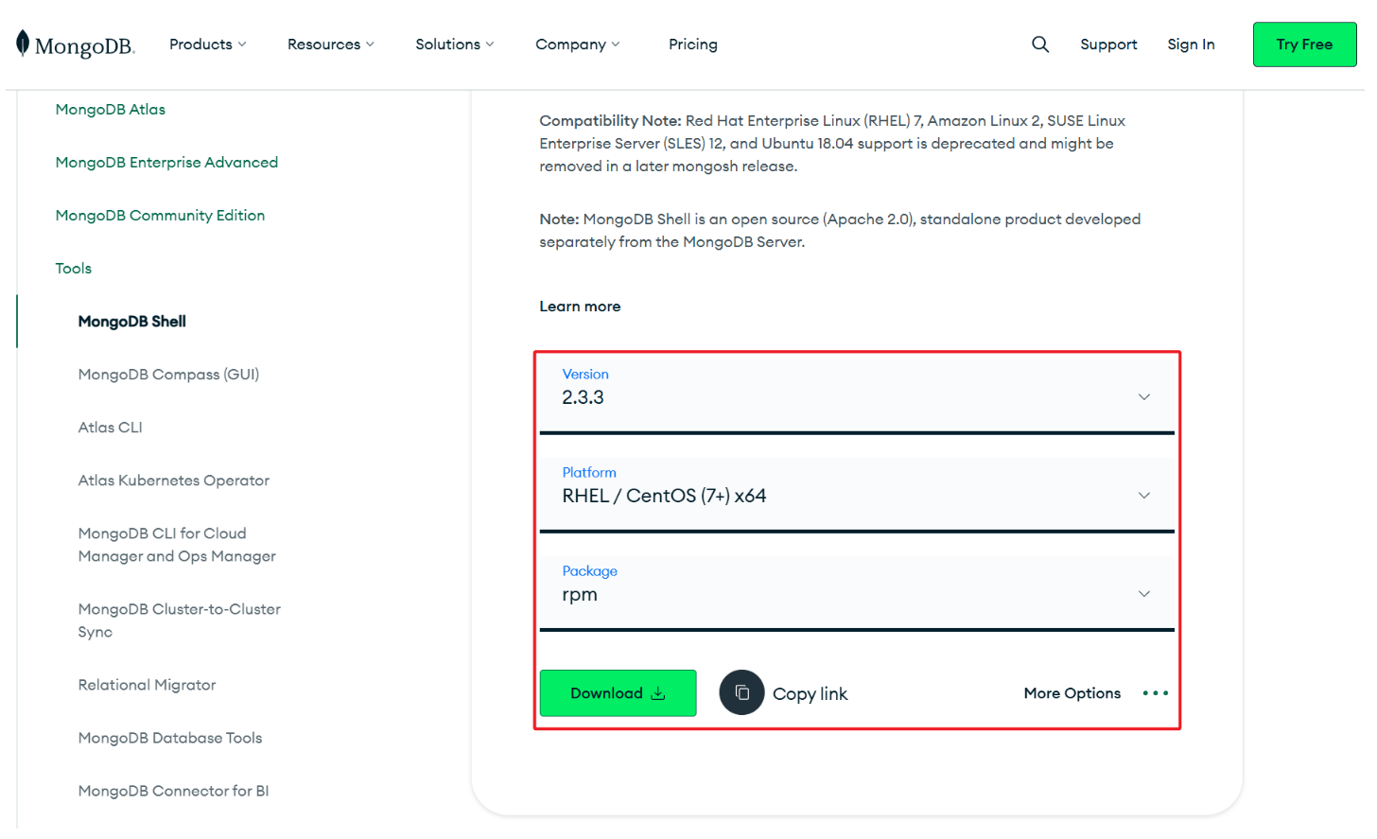Viewport: 1377px width, 839px height.
Task: Click the green Try Free button
Action: click(1304, 44)
